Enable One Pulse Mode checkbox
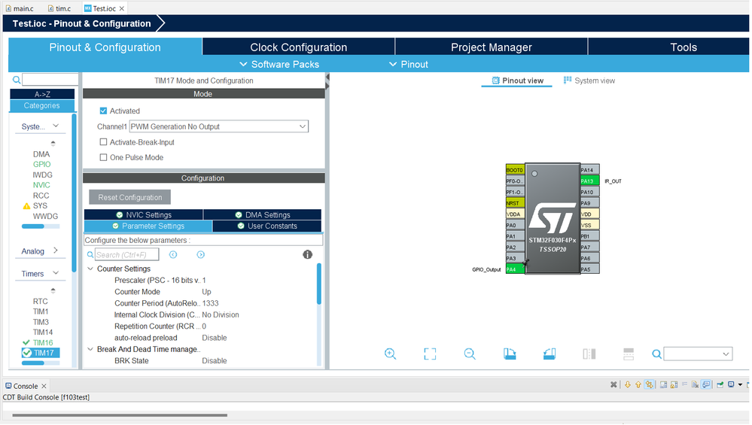 pos(103,157)
